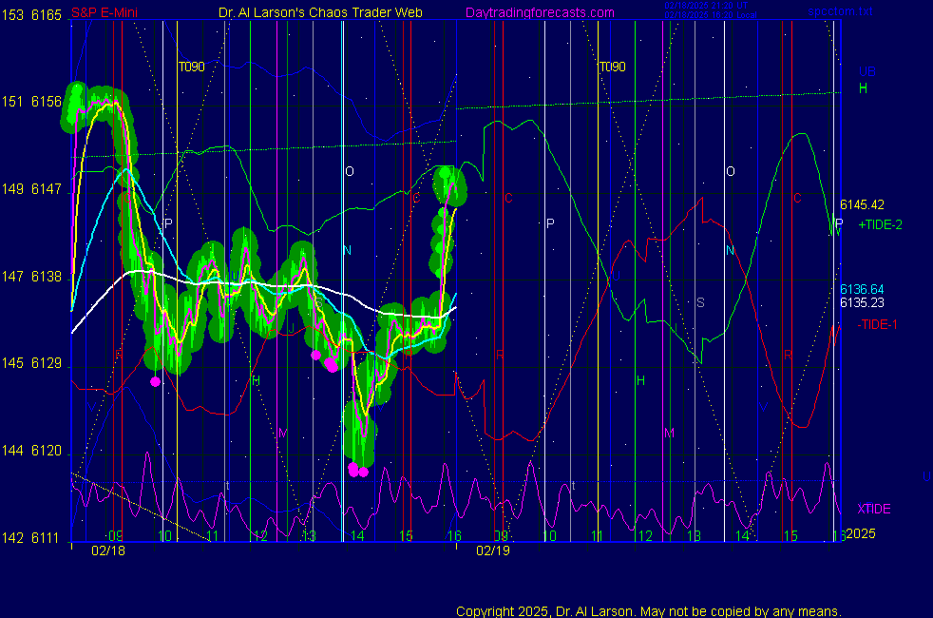This screenshot has width=933, height=618.
Task: Select the "02/18/2025 21:20 UT" timestamp
Action: coord(706,6)
